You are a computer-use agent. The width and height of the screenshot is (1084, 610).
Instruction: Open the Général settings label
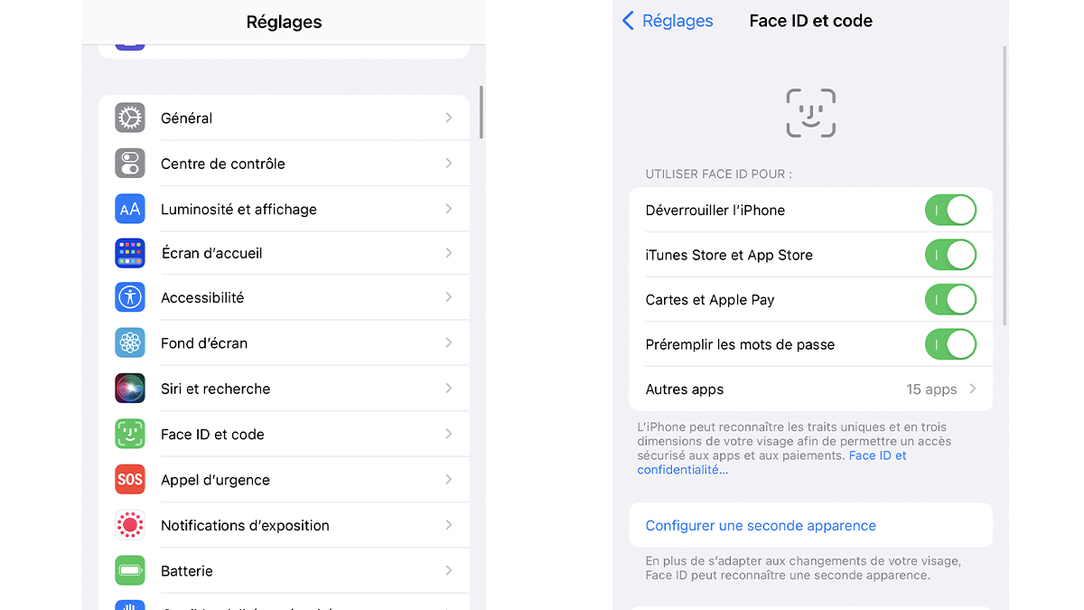click(187, 118)
